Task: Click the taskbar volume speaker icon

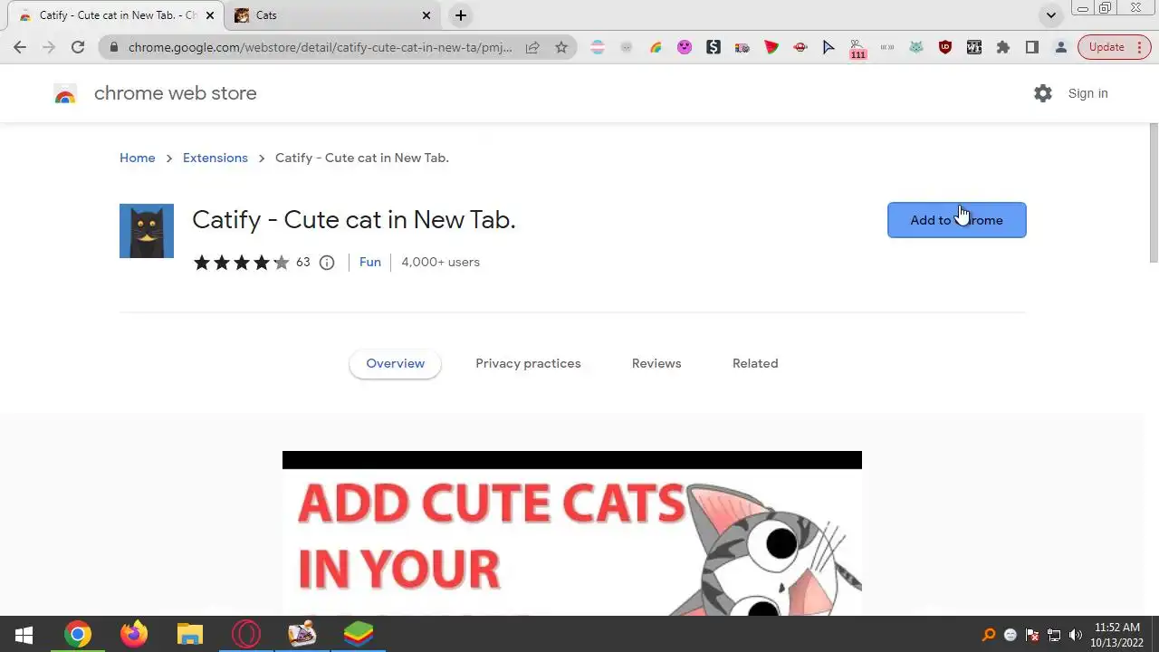Action: (x=1076, y=635)
